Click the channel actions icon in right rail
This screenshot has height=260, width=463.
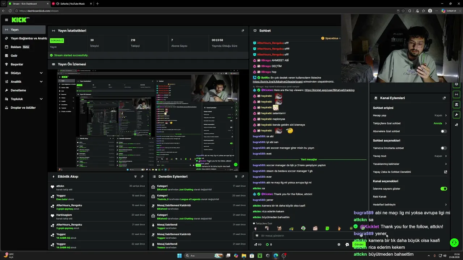(x=456, y=105)
